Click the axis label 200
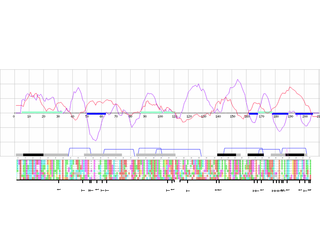 (x=305, y=116)
